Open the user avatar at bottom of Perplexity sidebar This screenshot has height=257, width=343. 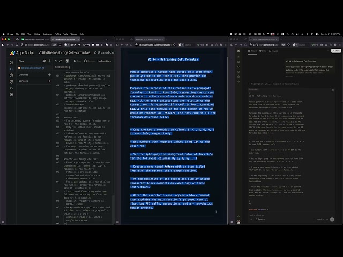click(238, 222)
